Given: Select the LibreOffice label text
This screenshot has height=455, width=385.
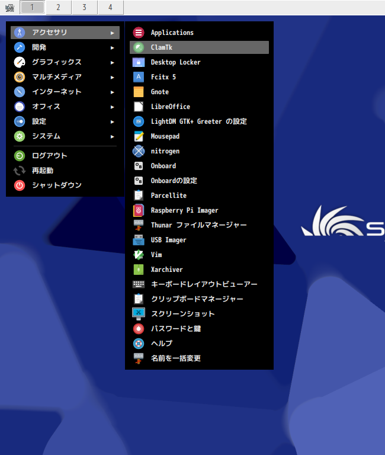Looking at the screenshot, I should [x=171, y=107].
